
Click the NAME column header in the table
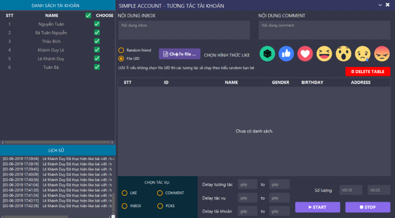point(231,82)
